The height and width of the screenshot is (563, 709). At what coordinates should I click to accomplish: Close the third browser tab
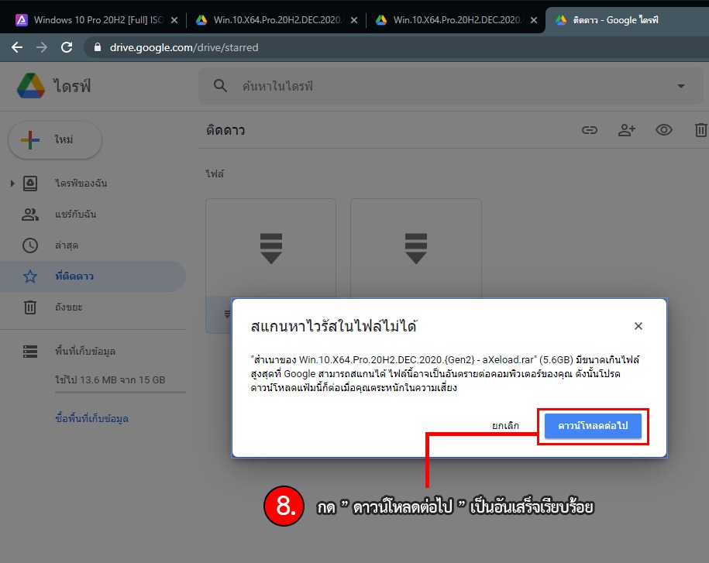(534, 20)
